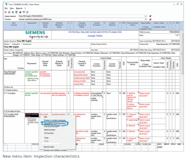Choose Edit in the context menu
This screenshot has height=160, width=186.
coord(46,117)
